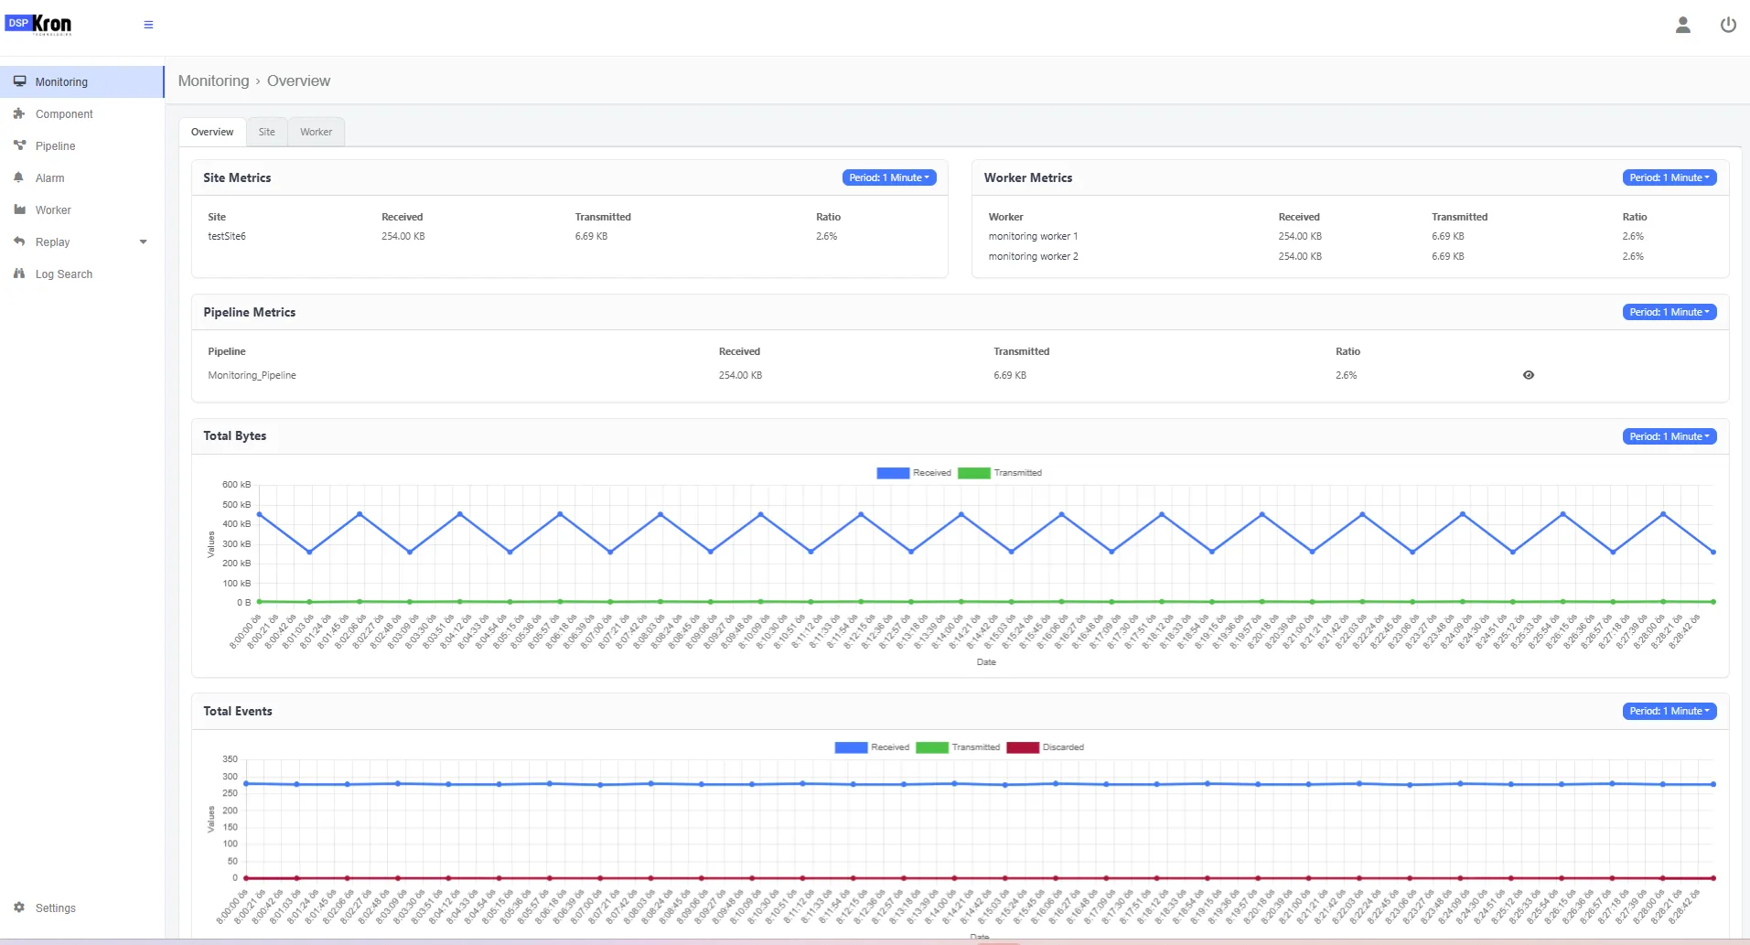Click blue Received swatch in Total Bytes
This screenshot has width=1750, height=945.
pos(893,473)
